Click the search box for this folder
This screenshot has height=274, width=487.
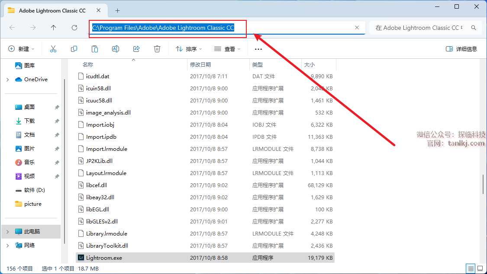pyautogui.click(x=419, y=28)
